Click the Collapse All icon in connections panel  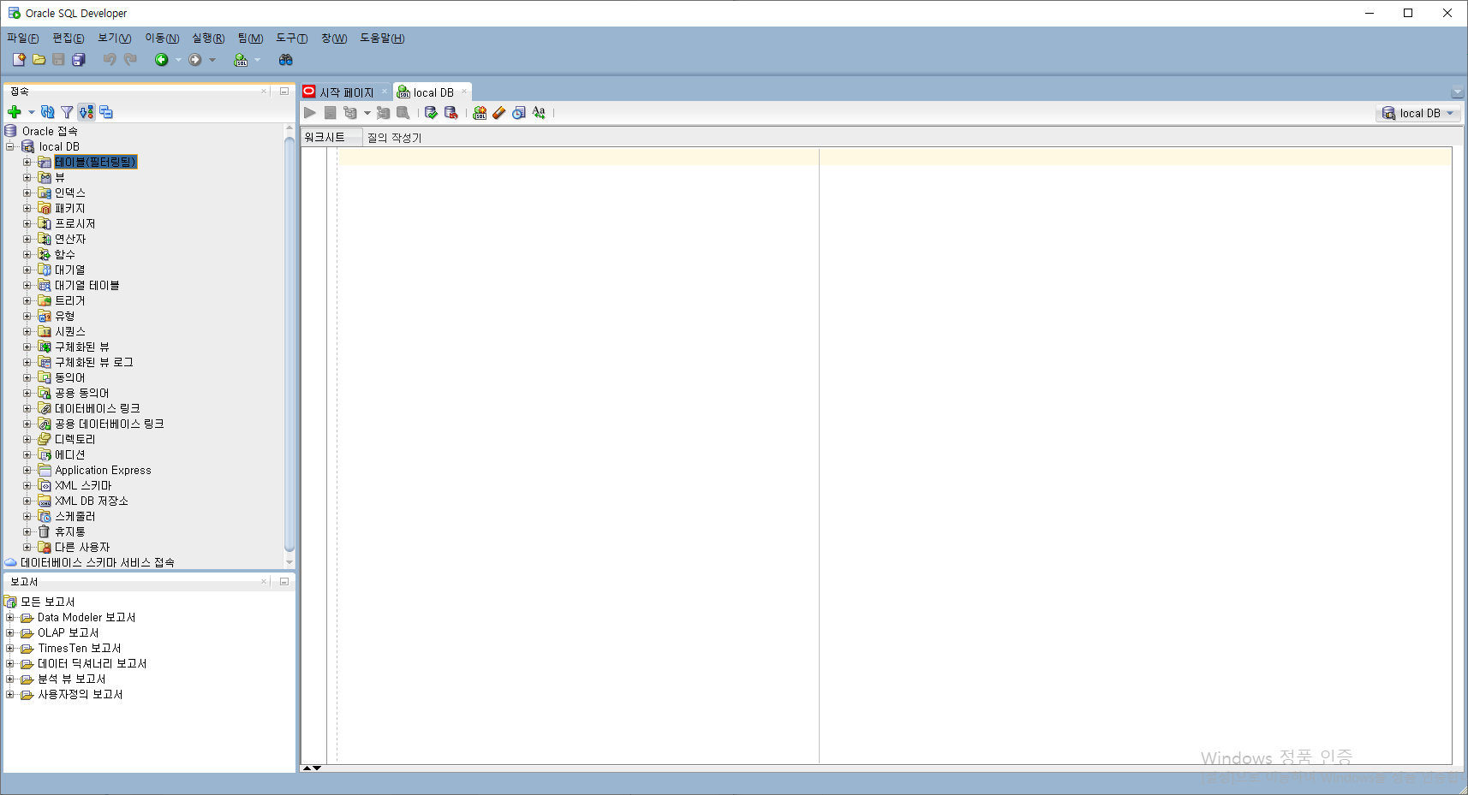[x=106, y=112]
